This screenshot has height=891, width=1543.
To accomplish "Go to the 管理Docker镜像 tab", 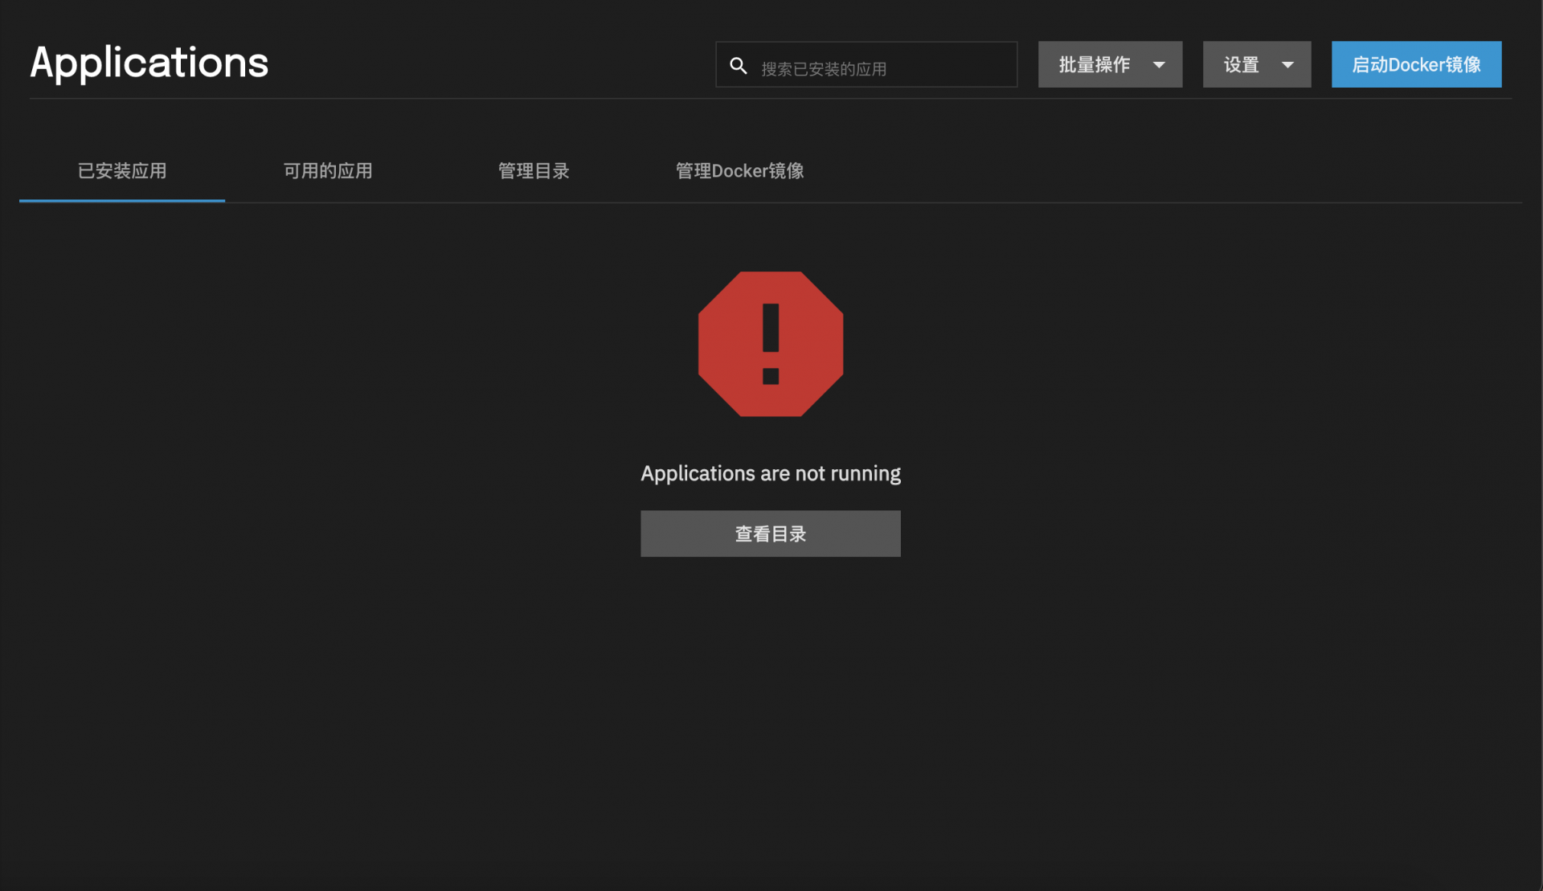I will 739,170.
